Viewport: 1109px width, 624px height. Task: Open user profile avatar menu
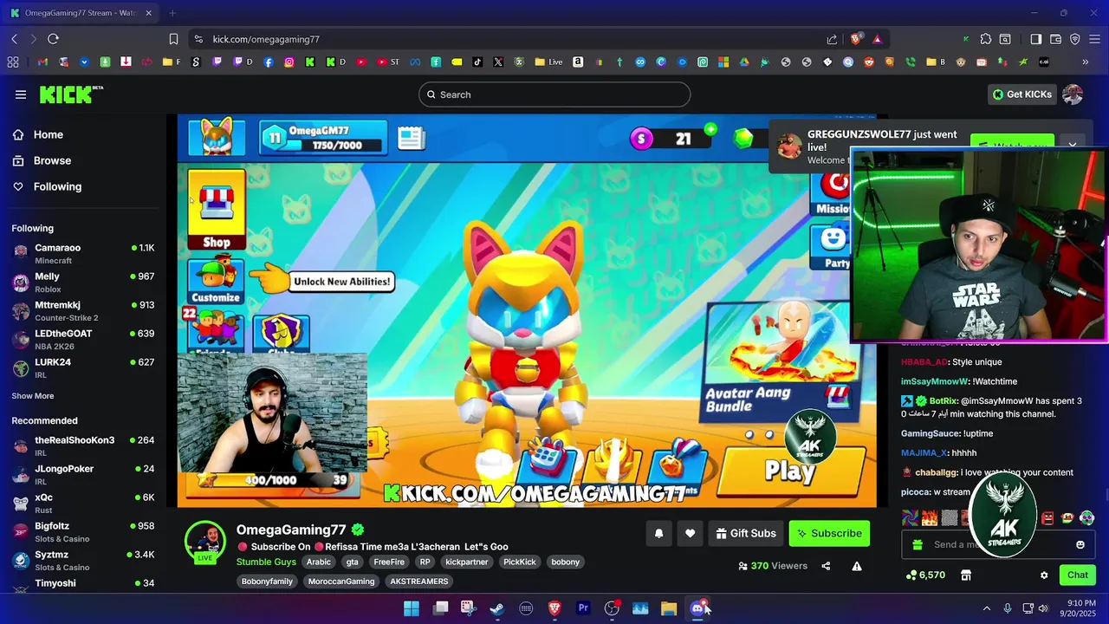pyautogui.click(x=1073, y=94)
